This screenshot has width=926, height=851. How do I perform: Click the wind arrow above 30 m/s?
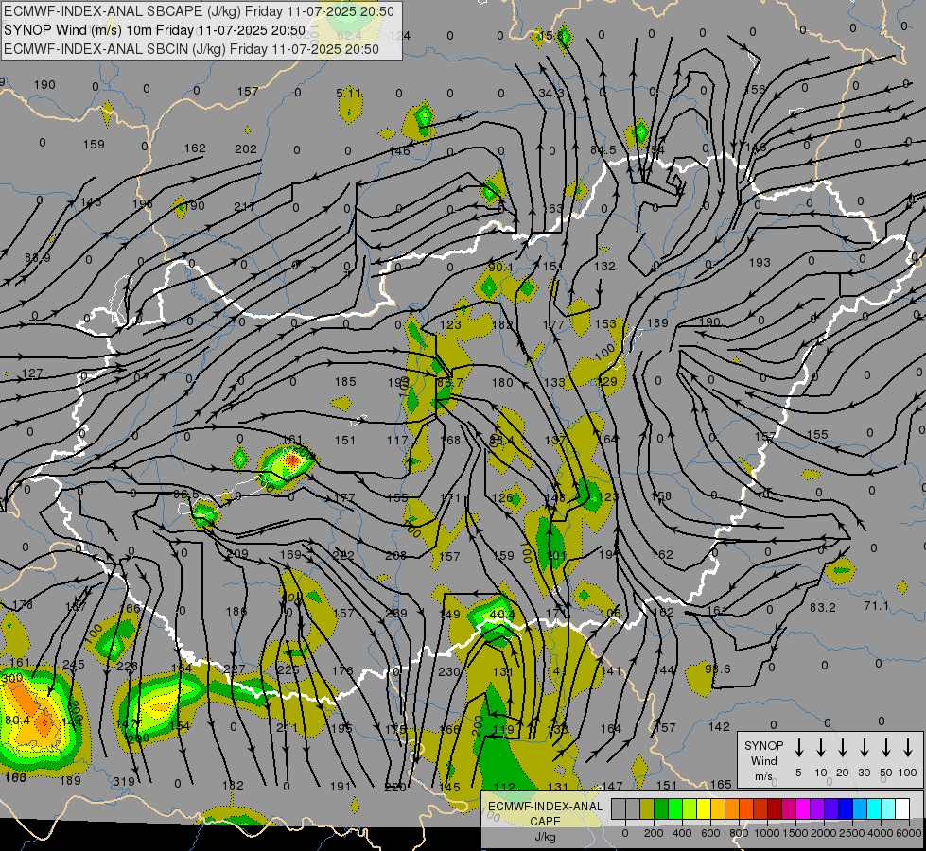(x=864, y=747)
